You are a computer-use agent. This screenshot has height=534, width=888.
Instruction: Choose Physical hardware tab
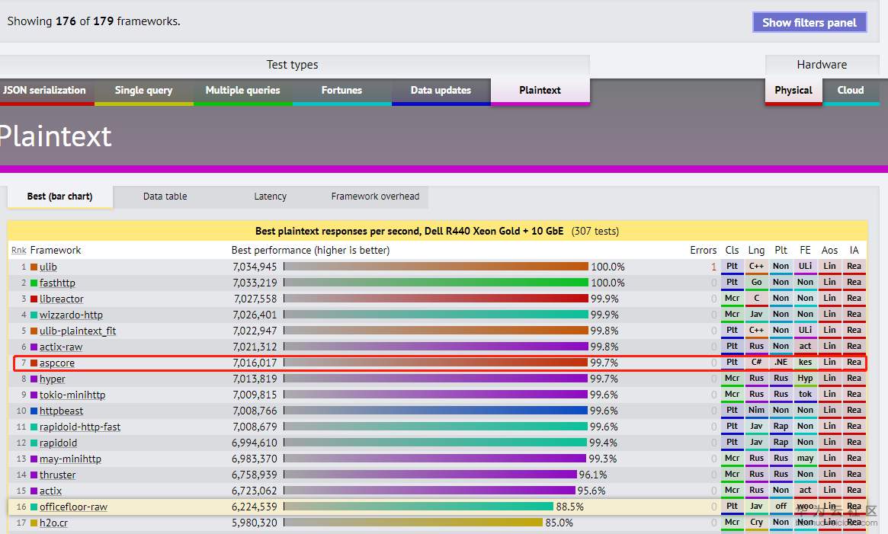793,91
